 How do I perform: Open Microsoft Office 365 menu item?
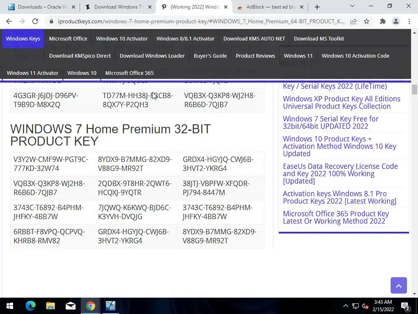coord(129,73)
